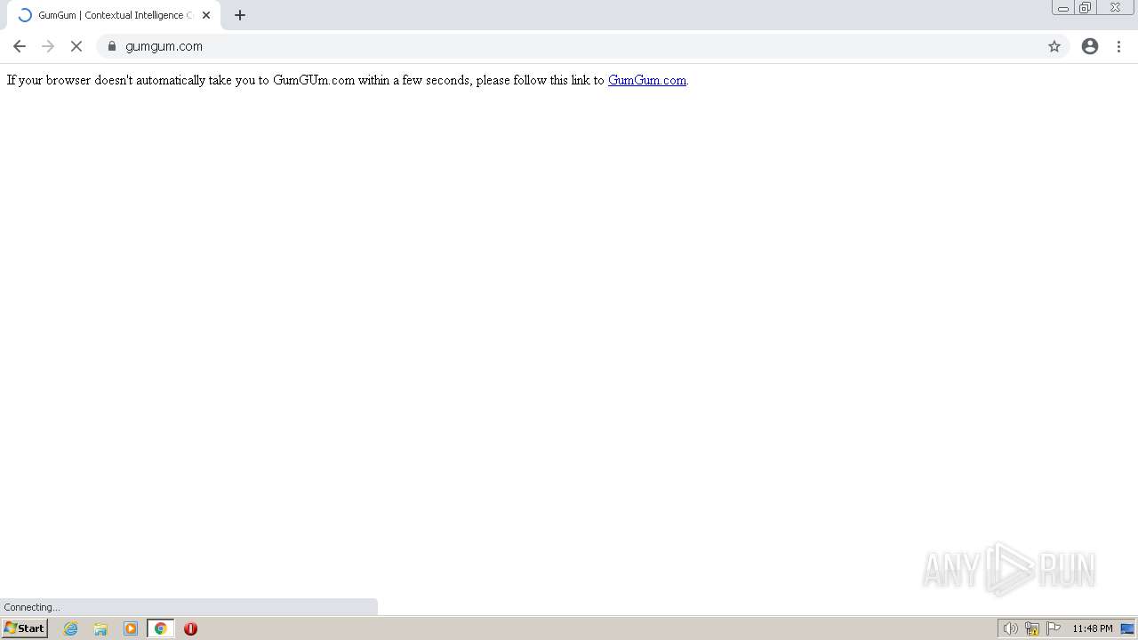Close the GumGum tab

[x=206, y=15]
